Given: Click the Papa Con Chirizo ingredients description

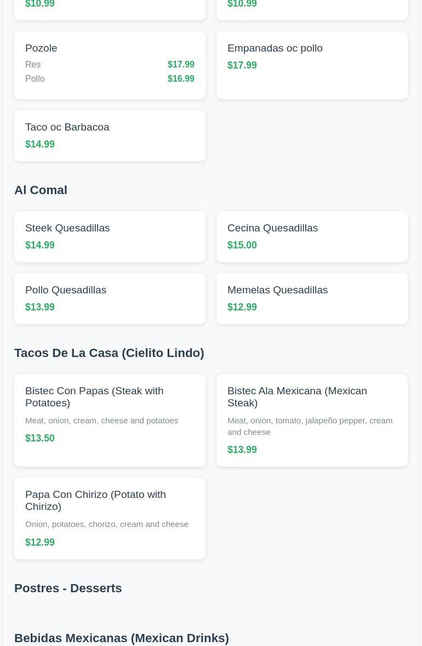Looking at the screenshot, I should [107, 524].
